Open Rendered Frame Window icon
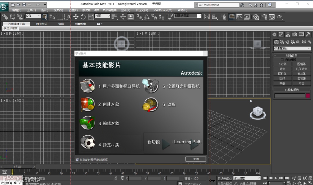This screenshot has width=313, height=185. pyautogui.click(x=272, y=17)
